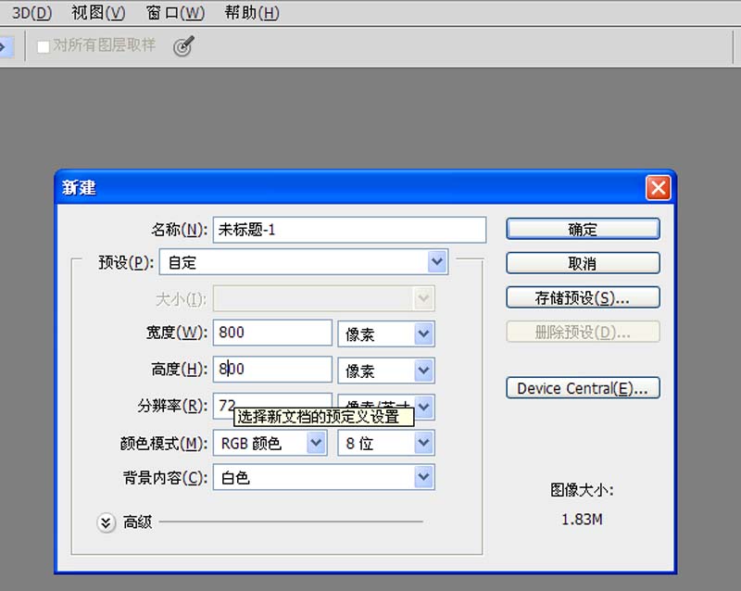
Task: Open the 3D(D) menu
Action: click(x=31, y=13)
